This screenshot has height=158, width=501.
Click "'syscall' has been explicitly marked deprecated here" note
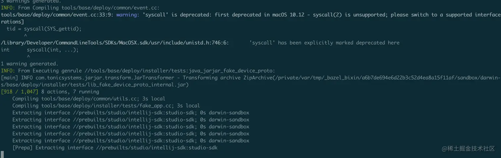click(324, 43)
